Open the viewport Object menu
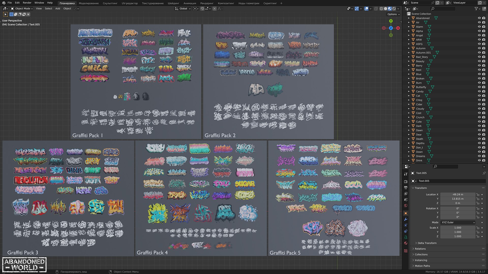The image size is (488, 274). [67, 9]
